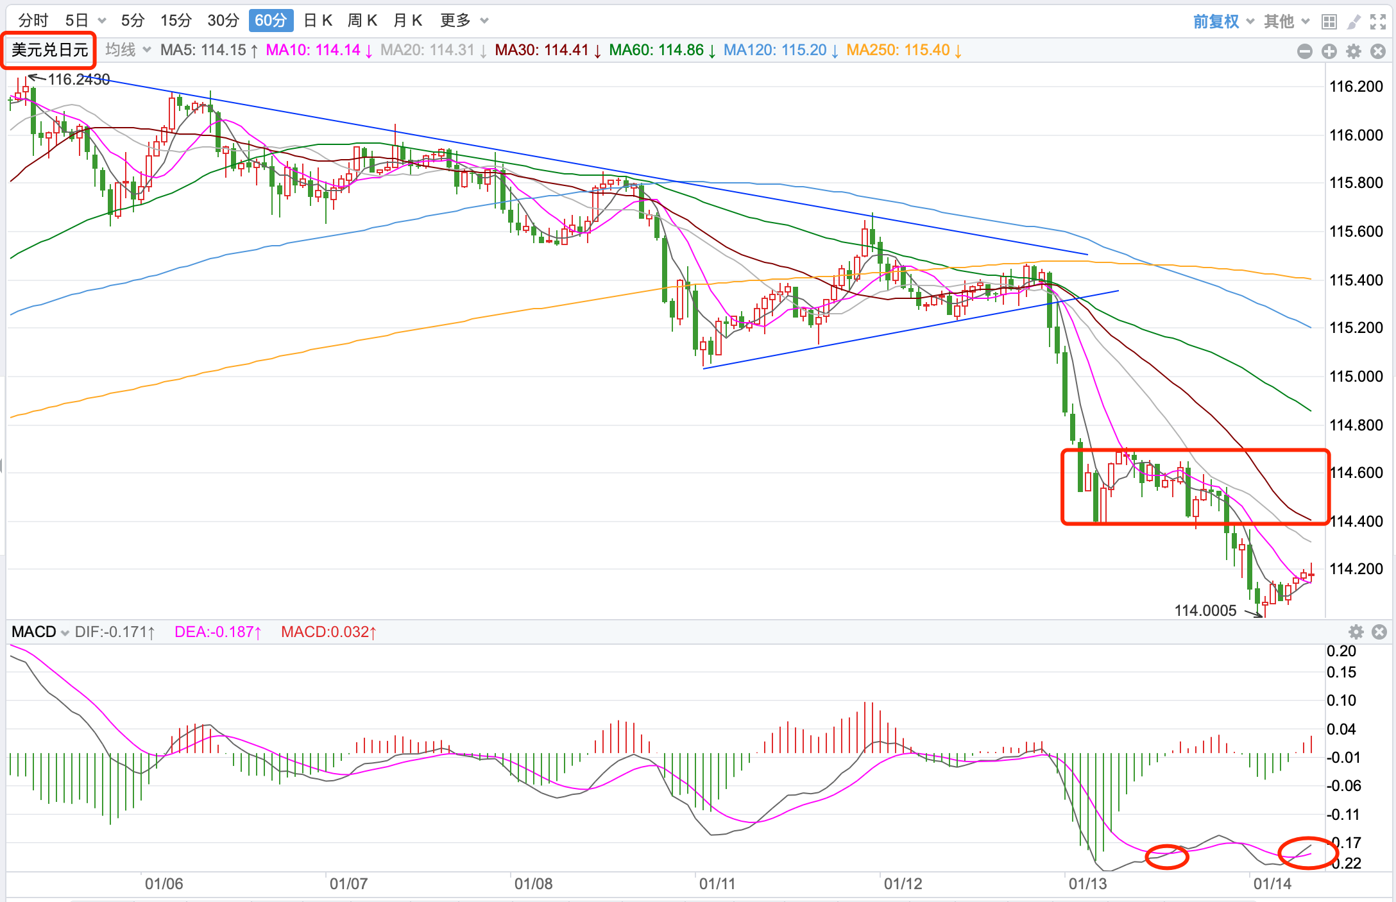This screenshot has height=902, width=1396.
Task: Close the MACD indicator panel
Action: pyautogui.click(x=1379, y=632)
